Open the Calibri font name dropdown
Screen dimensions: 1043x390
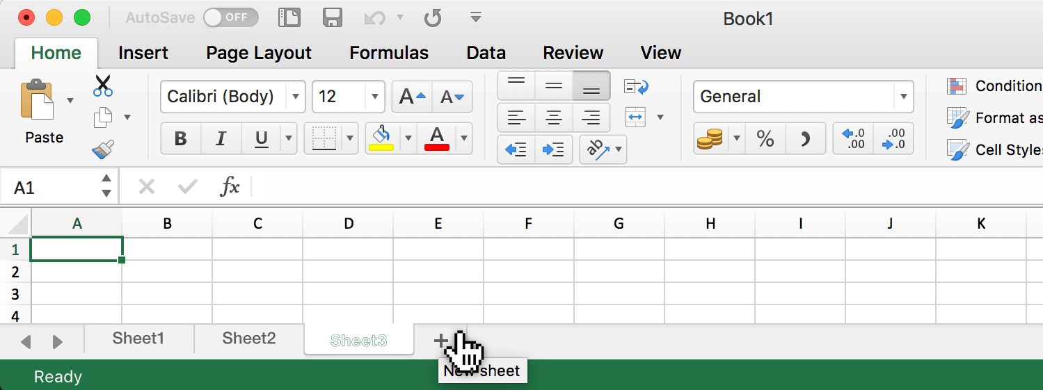tap(296, 97)
